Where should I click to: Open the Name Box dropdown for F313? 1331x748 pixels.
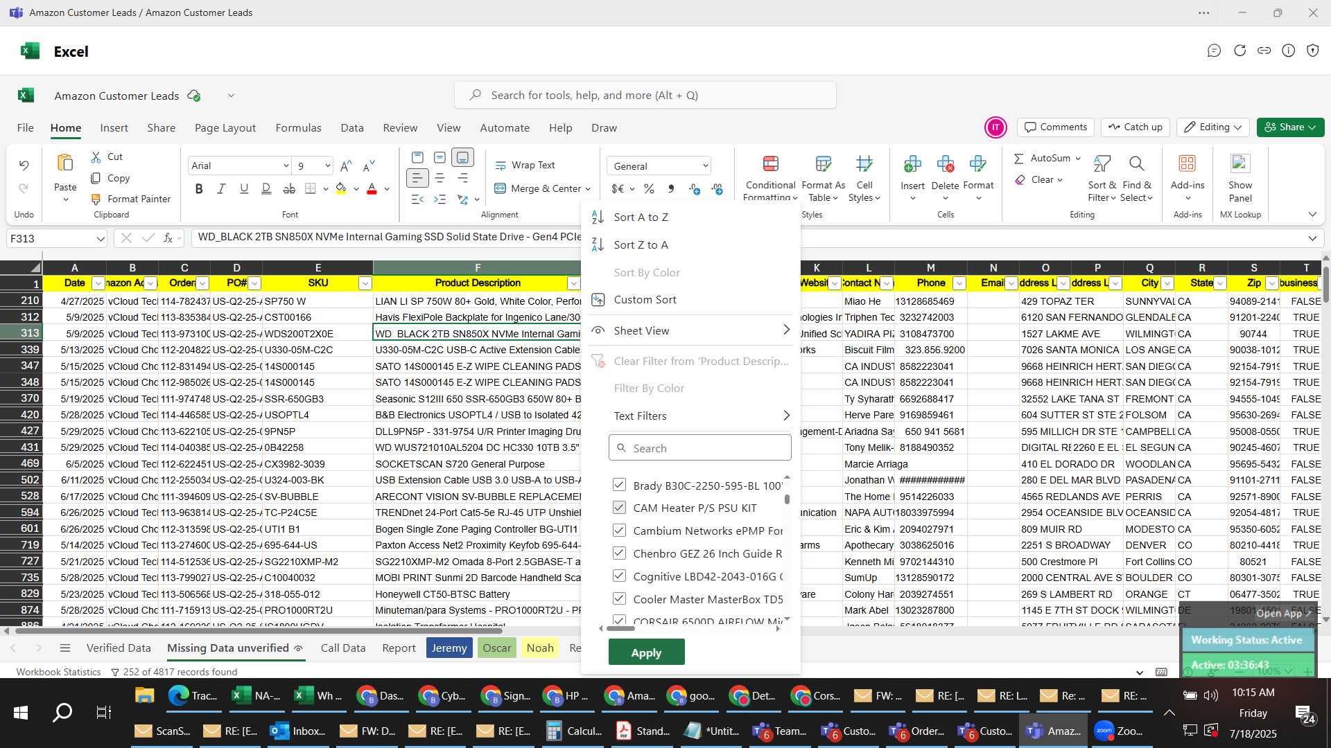(x=101, y=239)
